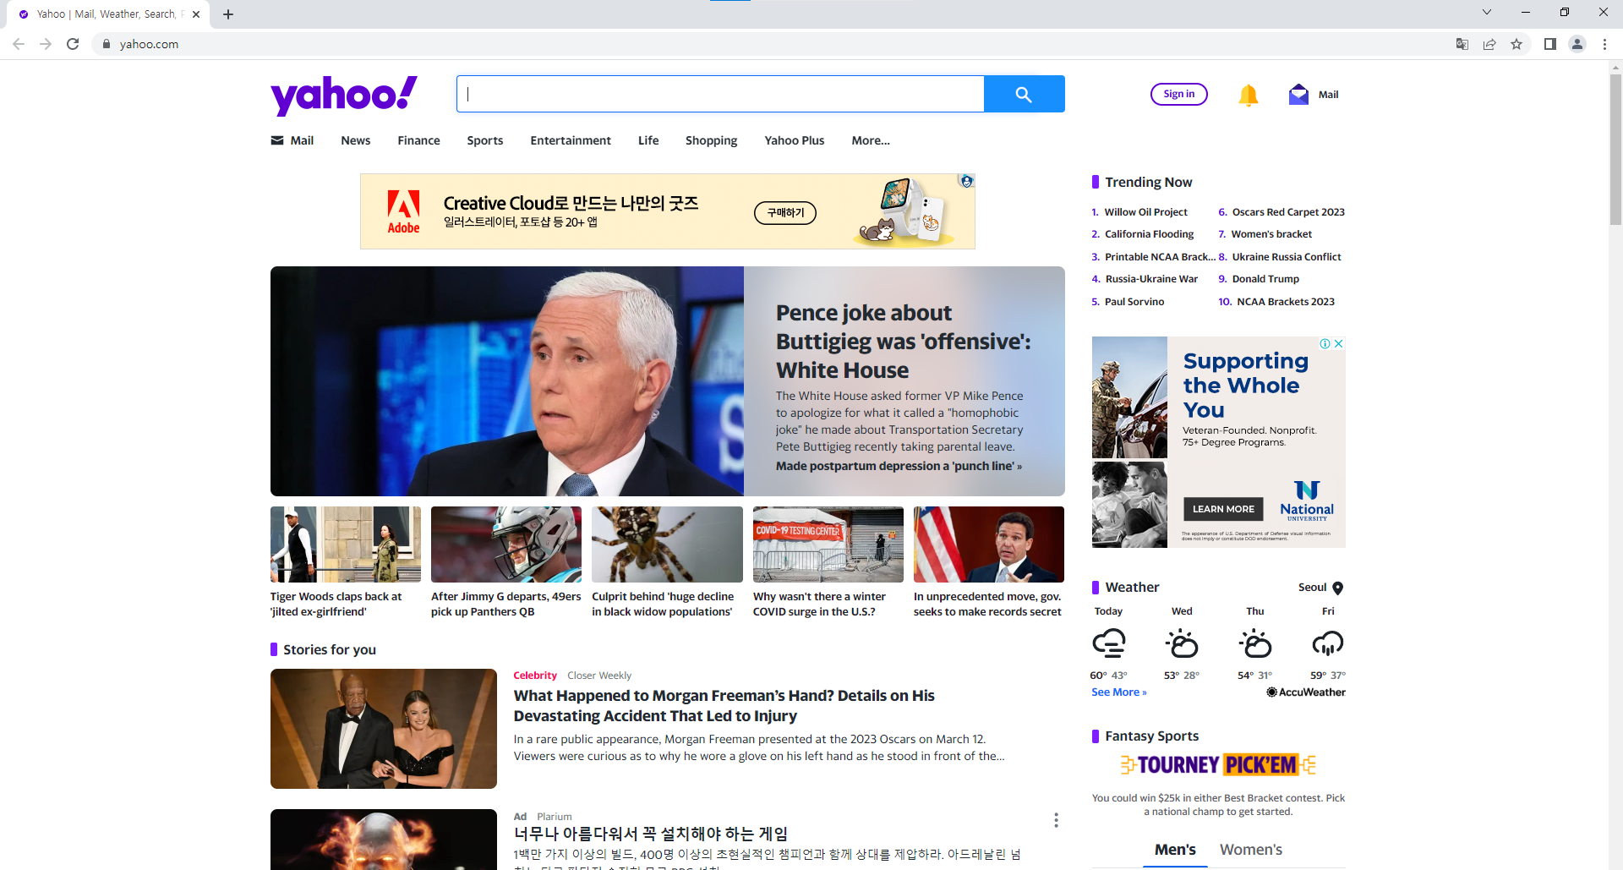Close the National University ad with X
Screen dimensions: 1623x870
pyautogui.click(x=1339, y=343)
